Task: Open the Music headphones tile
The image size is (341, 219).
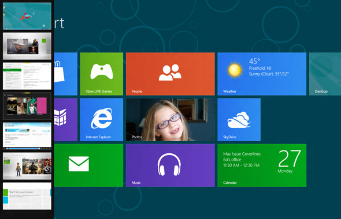Action: point(170,165)
